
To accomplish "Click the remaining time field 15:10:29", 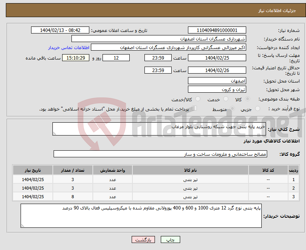I will tap(76, 58).
